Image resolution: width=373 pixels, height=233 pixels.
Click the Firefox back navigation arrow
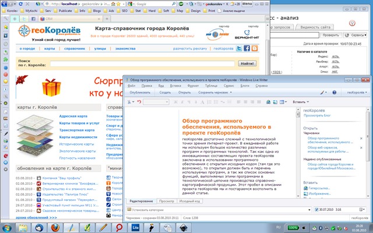pyautogui.click(x=5, y=4)
